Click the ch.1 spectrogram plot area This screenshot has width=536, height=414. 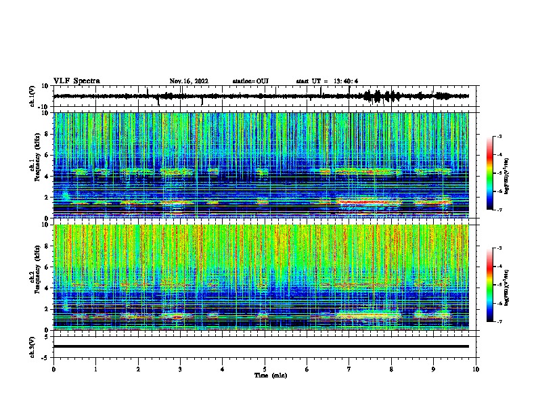pyautogui.click(x=261, y=165)
